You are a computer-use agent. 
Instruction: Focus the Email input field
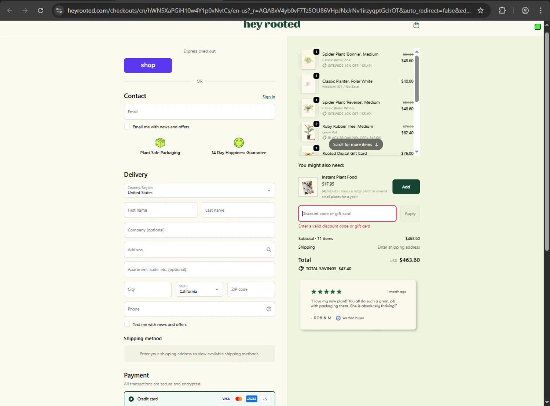(199, 112)
